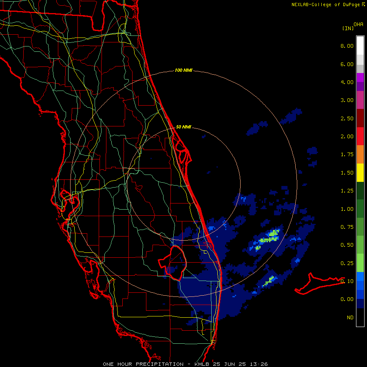Click the green 1.00 legend color

(x=360, y=209)
